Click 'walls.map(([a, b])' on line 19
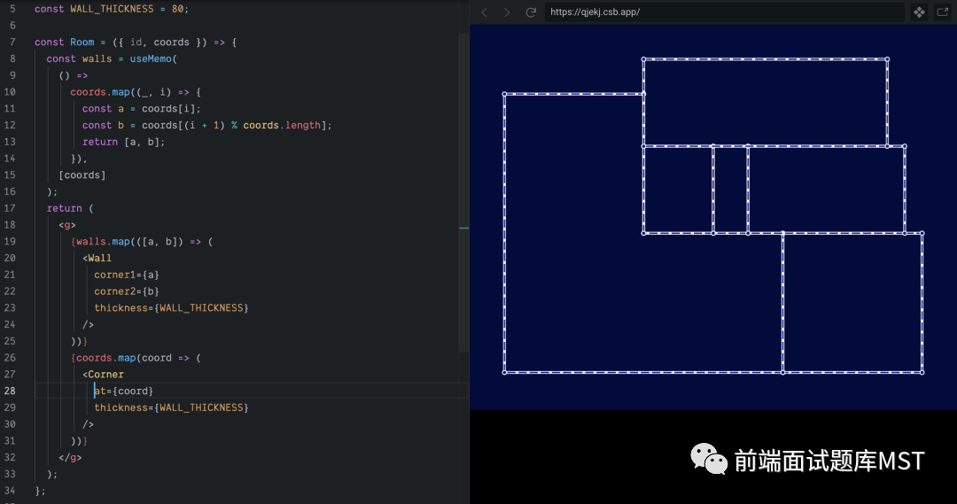The image size is (957, 504). [x=129, y=242]
